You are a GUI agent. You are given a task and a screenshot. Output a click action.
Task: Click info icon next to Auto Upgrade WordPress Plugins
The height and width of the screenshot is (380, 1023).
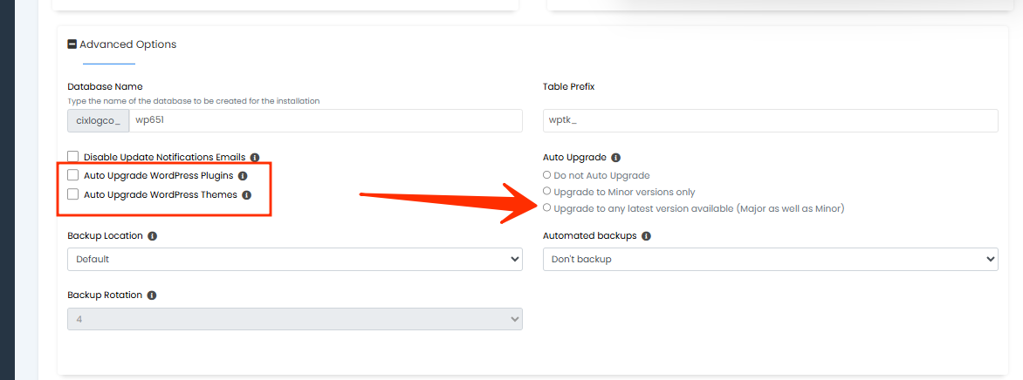pos(243,176)
